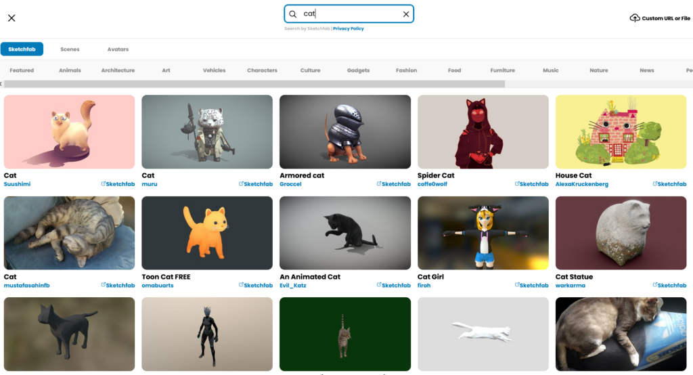Open Sketchfab external link under Cat Statue

click(669, 285)
